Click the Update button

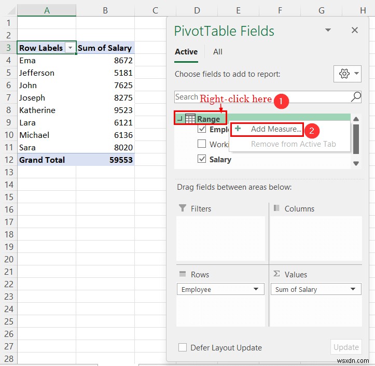(x=346, y=347)
